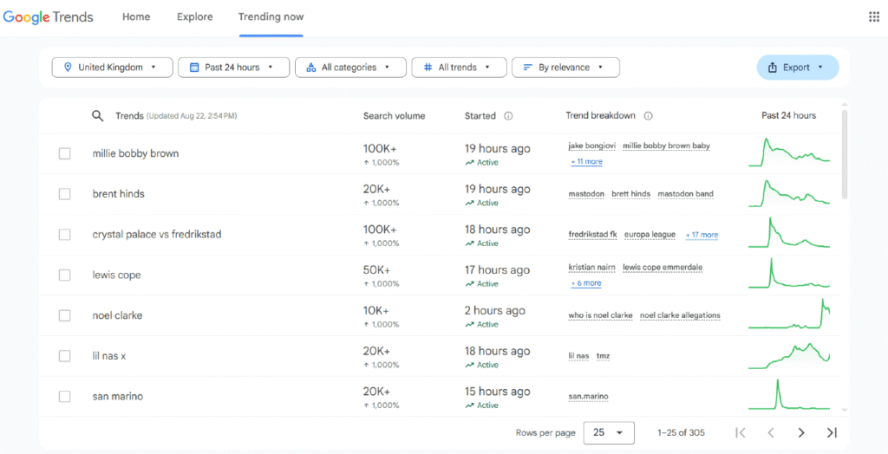Jump to the last page icon
This screenshot has width=888, height=454.
coord(831,432)
